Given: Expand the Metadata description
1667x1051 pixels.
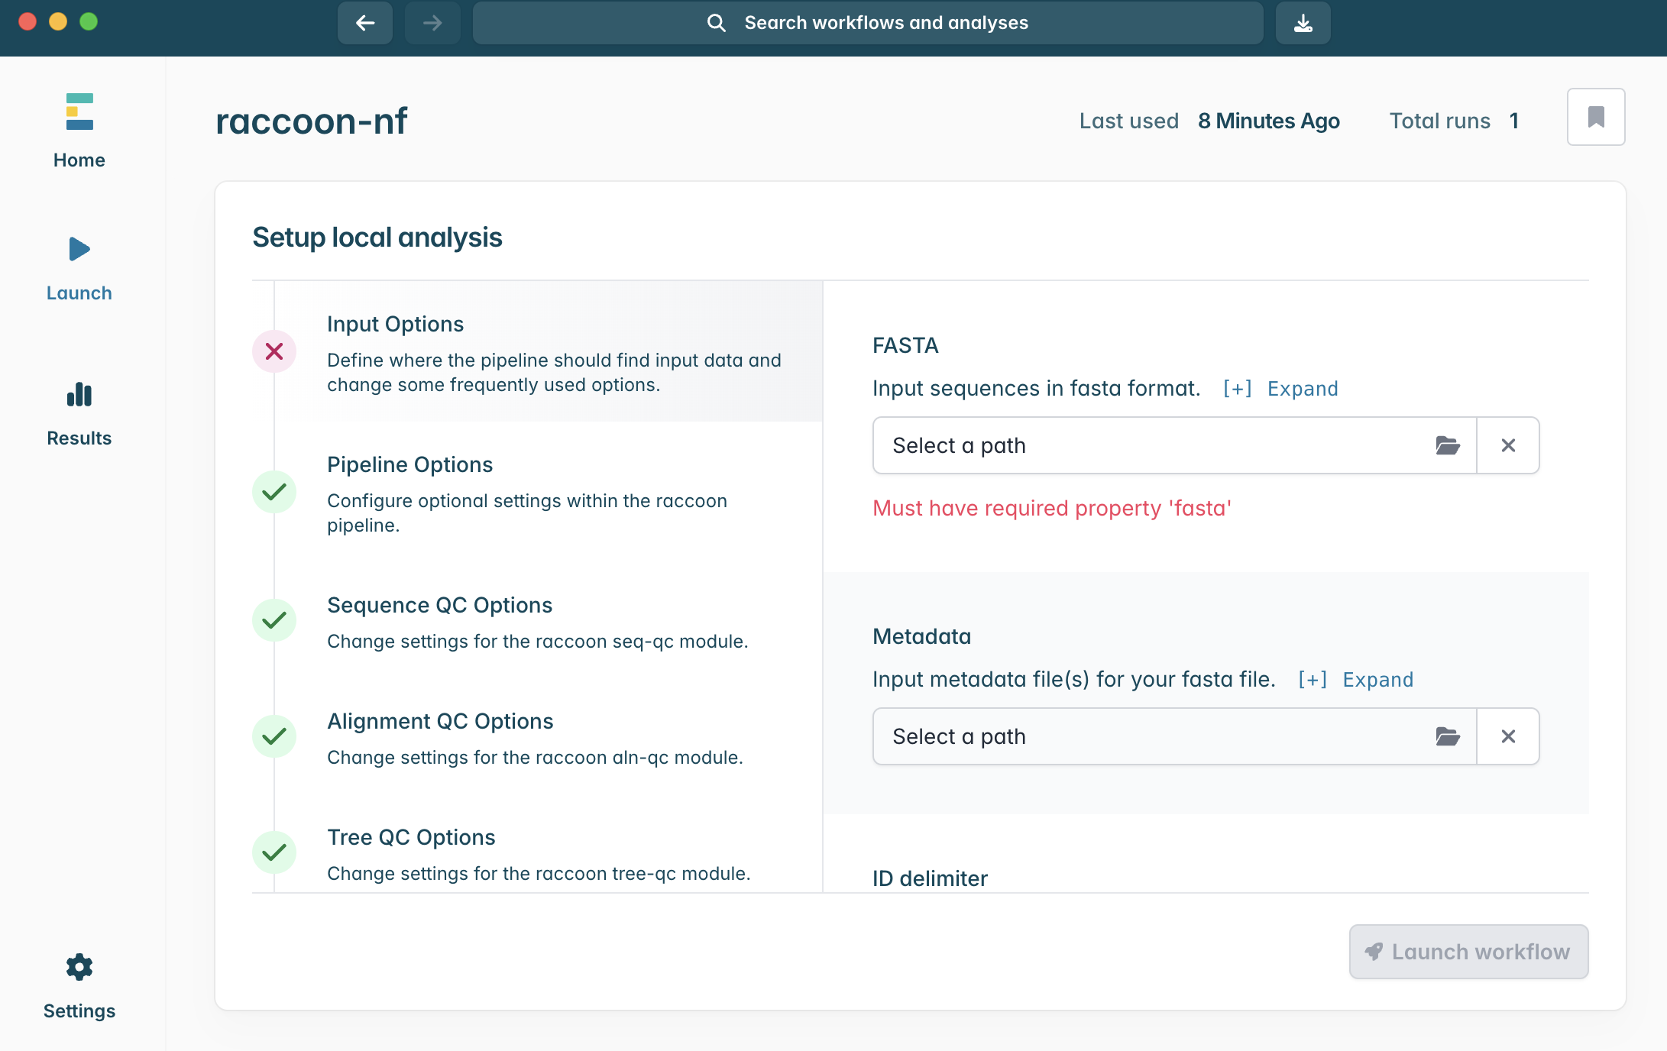Looking at the screenshot, I should [1356, 680].
